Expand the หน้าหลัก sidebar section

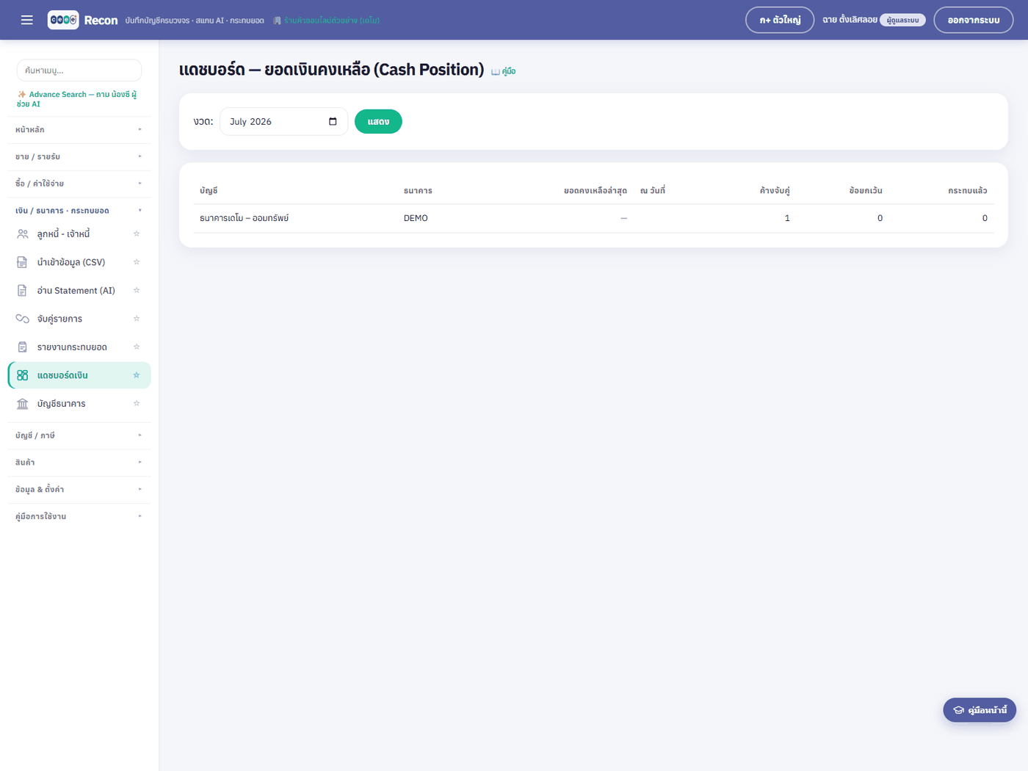click(79, 129)
